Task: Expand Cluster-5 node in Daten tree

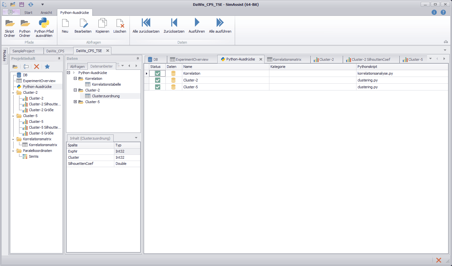Action: tap(75, 102)
